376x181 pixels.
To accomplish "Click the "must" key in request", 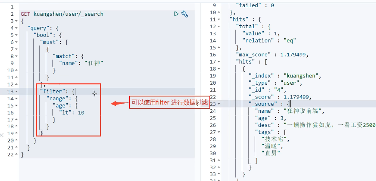I will point(49,42).
